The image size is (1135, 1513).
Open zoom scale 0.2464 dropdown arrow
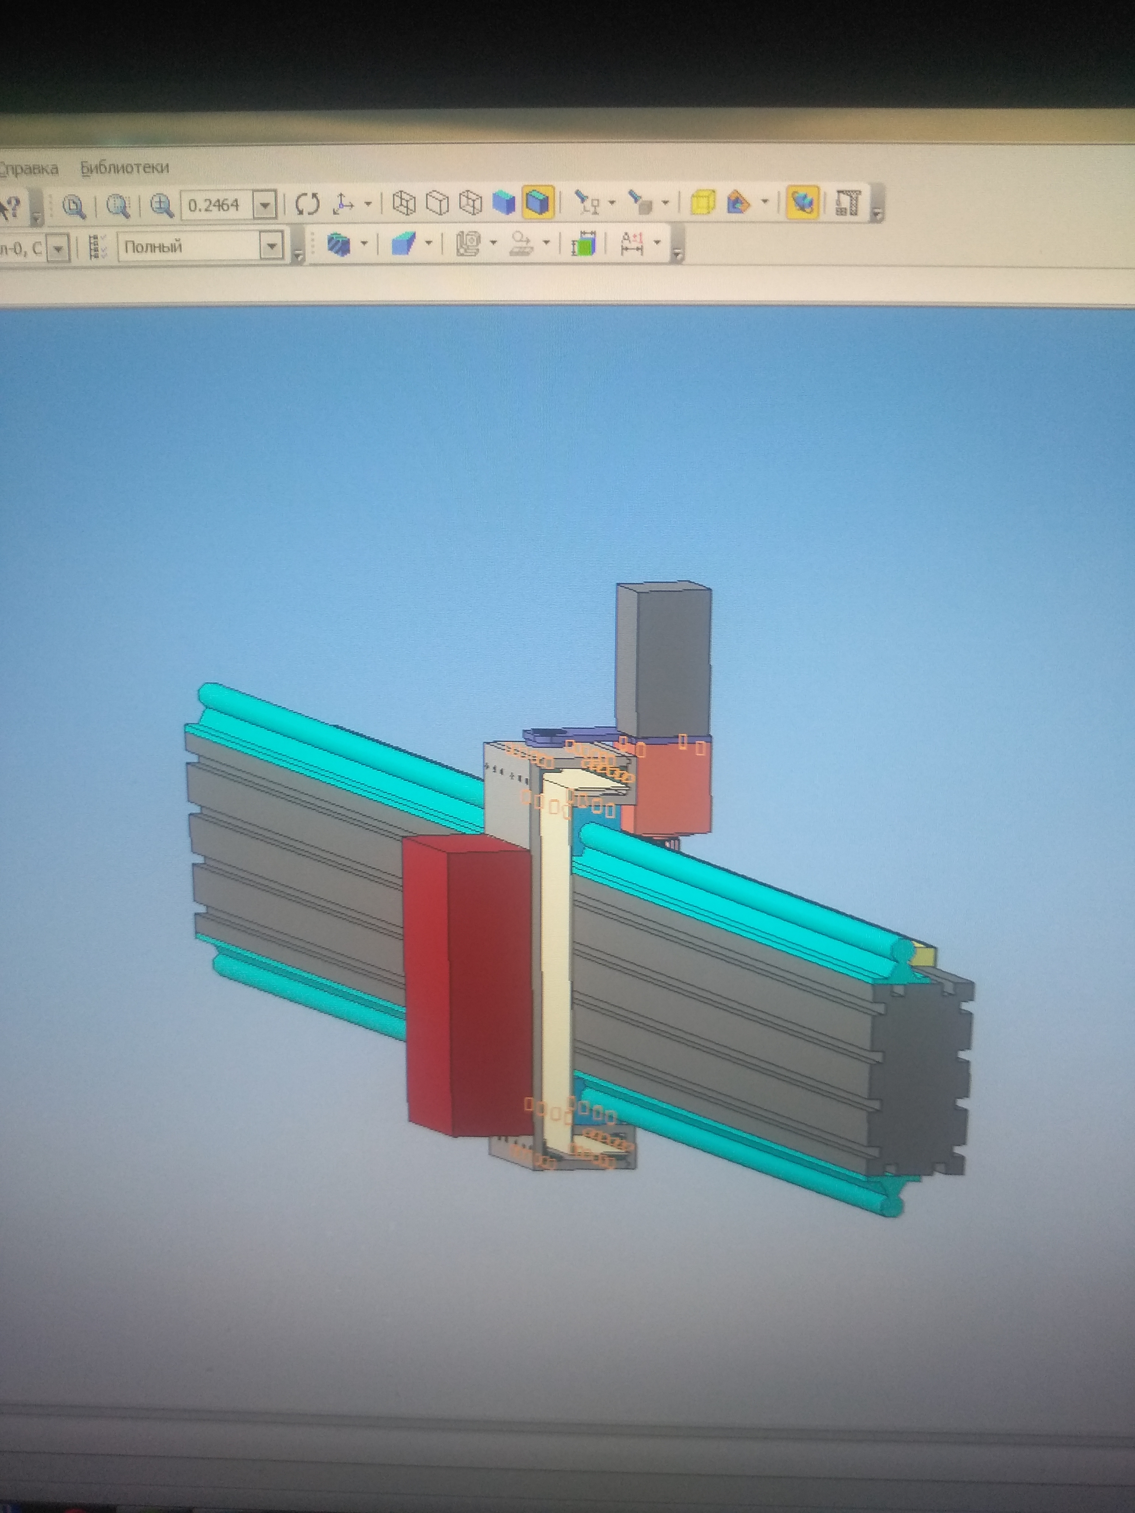[x=264, y=205]
